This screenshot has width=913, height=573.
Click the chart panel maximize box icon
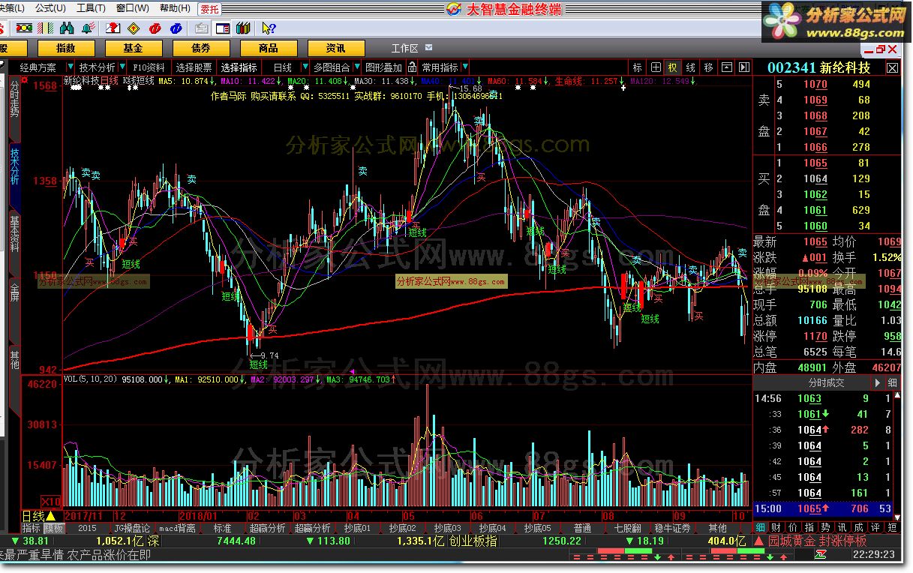[x=727, y=67]
